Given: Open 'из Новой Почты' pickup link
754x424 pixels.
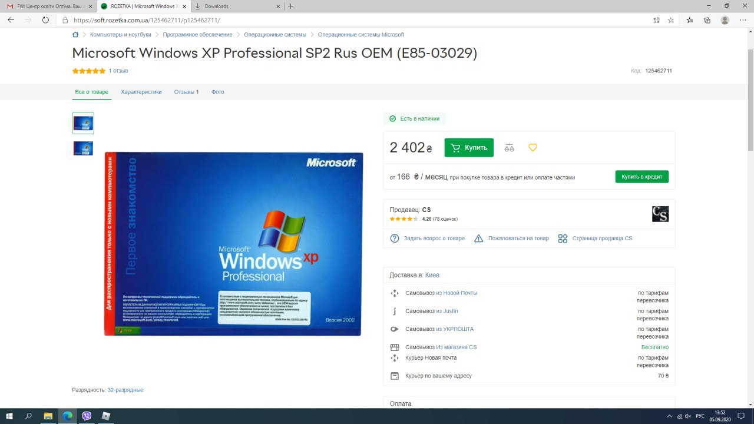Looking at the screenshot, I should 457,293.
